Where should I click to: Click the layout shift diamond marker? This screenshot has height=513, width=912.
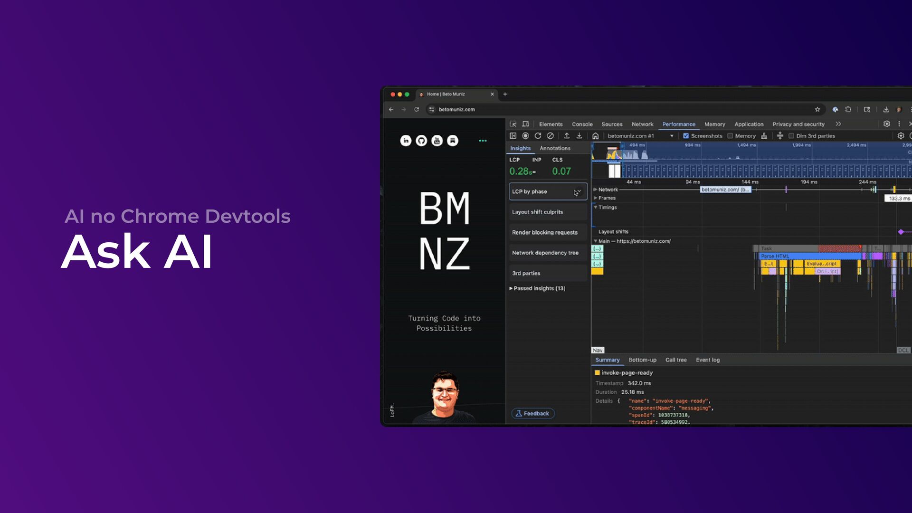(x=901, y=232)
